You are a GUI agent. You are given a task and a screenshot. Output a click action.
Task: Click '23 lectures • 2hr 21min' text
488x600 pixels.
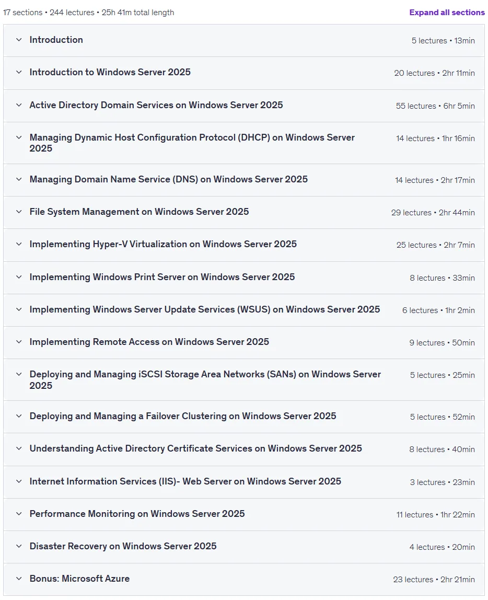[x=434, y=580]
